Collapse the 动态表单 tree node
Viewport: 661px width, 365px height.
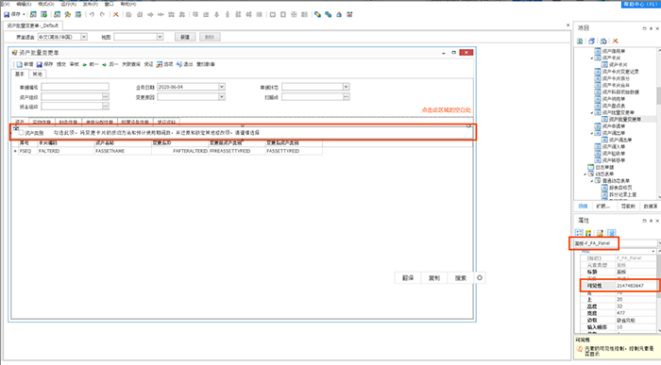click(585, 174)
